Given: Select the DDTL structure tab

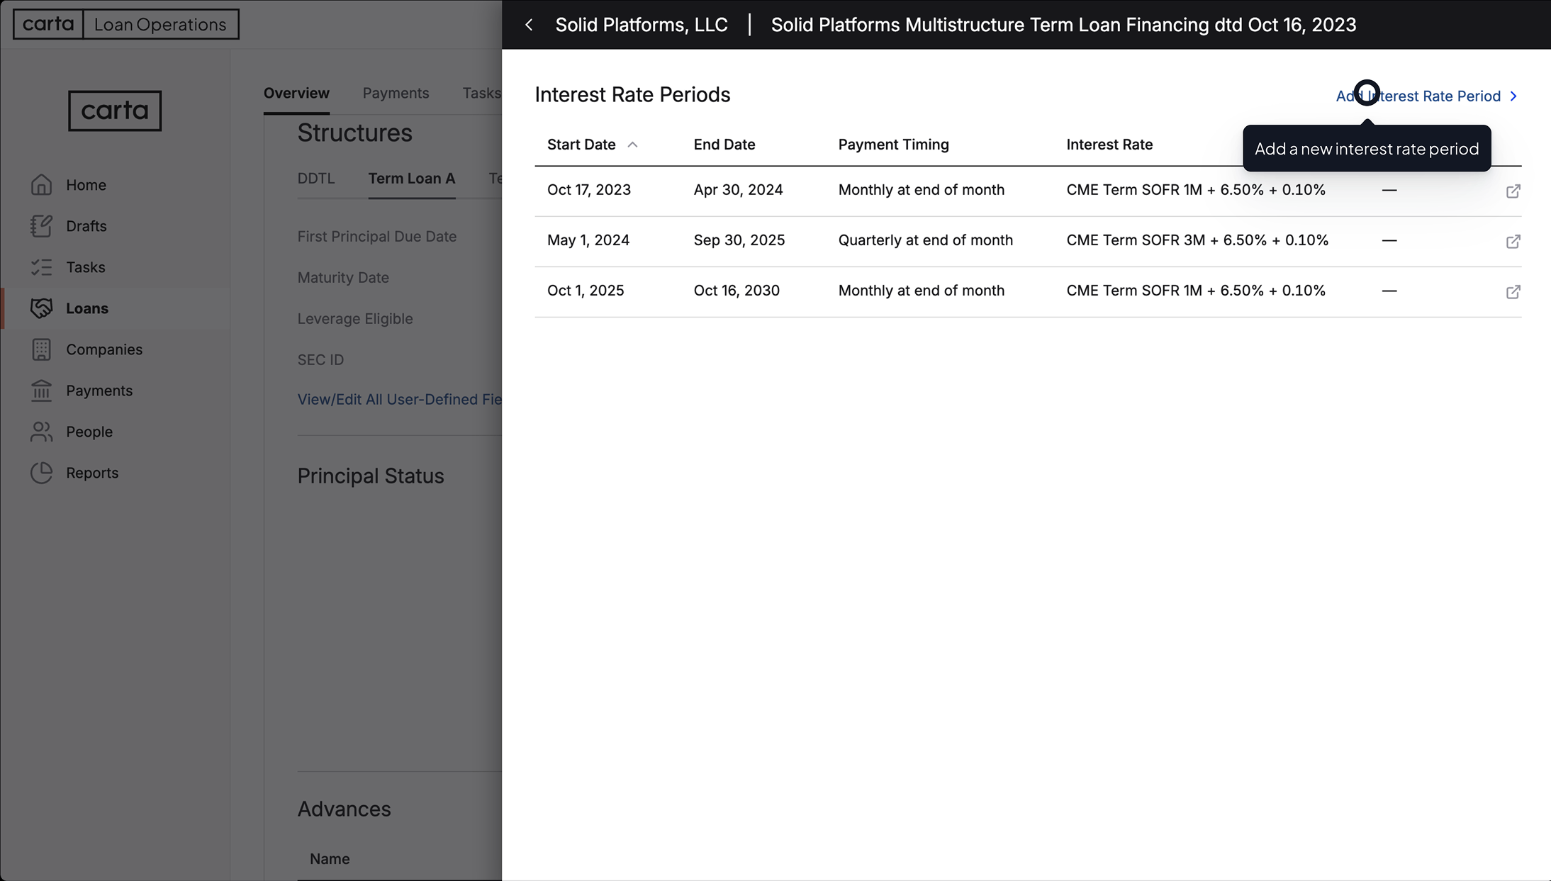Looking at the screenshot, I should (x=316, y=179).
